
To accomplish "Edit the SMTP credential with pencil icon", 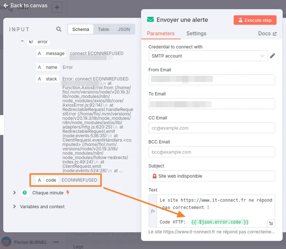I will (x=273, y=56).
